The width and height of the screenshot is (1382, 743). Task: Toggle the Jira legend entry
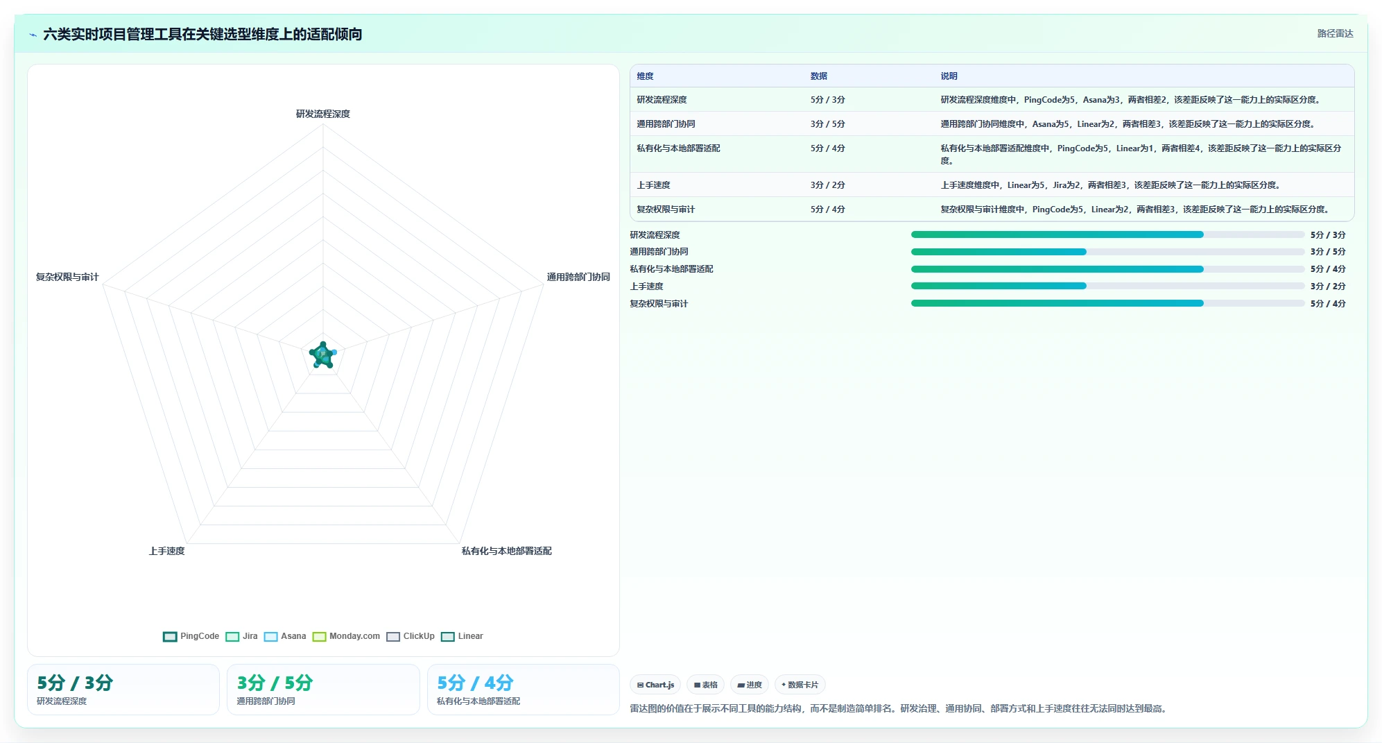pos(241,636)
